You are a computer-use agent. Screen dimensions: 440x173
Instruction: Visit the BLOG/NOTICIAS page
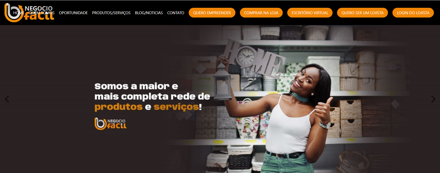pos(149,13)
